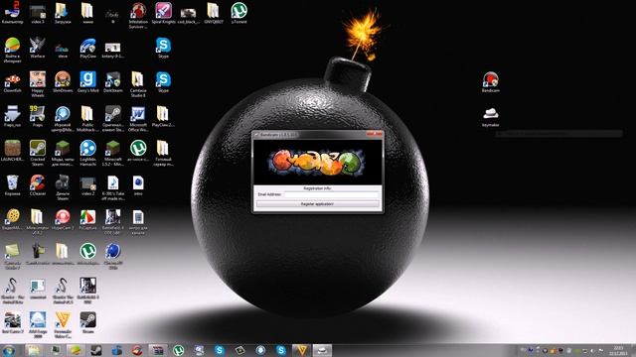The height and width of the screenshot is (357, 636).
Task: Open the Компьютер desktop icon
Action: click(12, 11)
